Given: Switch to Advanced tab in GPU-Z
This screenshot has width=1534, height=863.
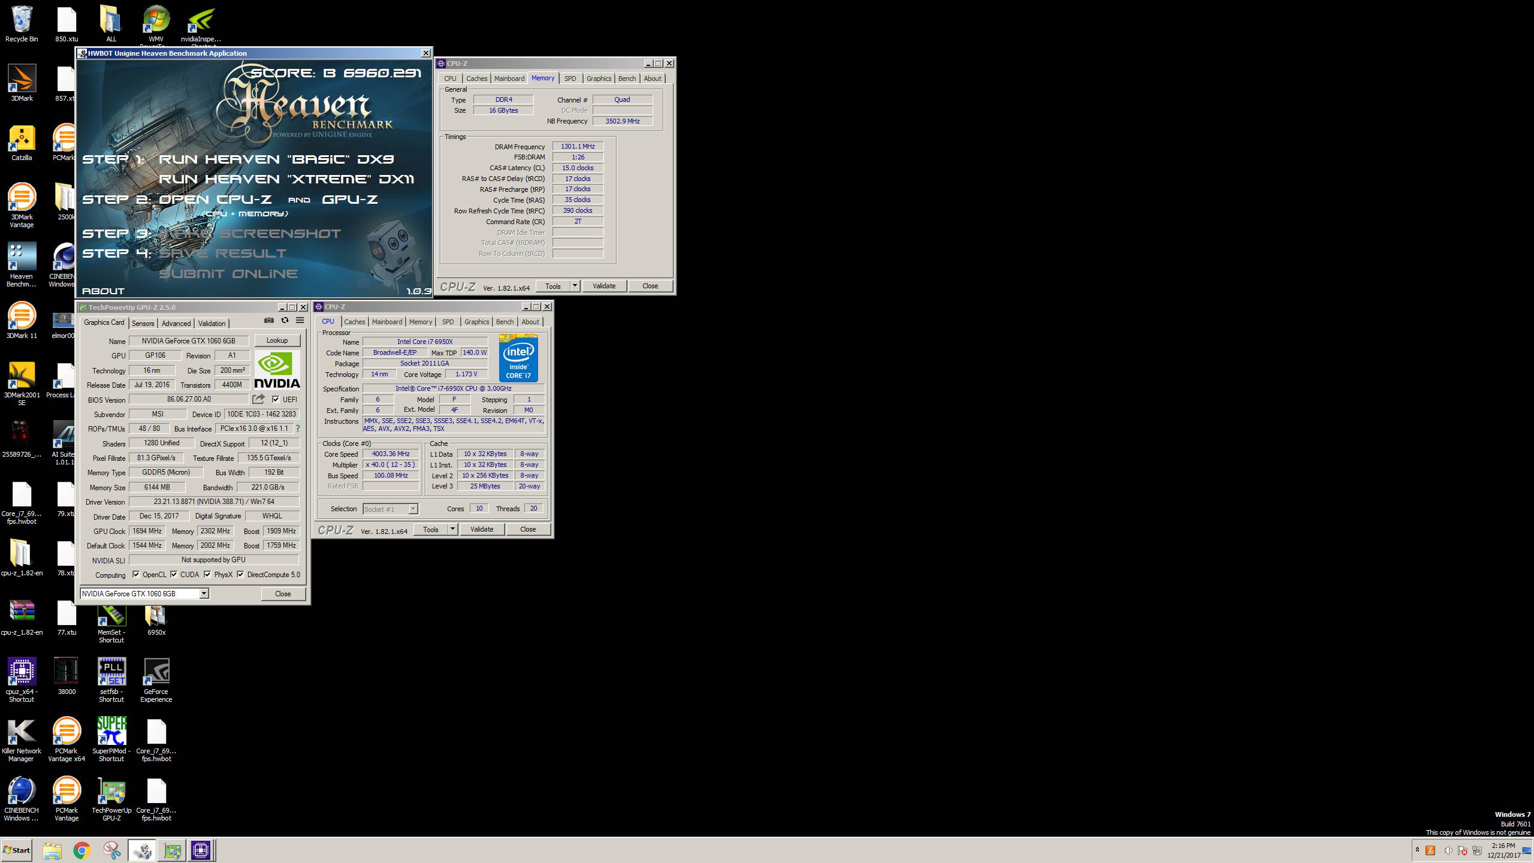Looking at the screenshot, I should pyautogui.click(x=176, y=323).
